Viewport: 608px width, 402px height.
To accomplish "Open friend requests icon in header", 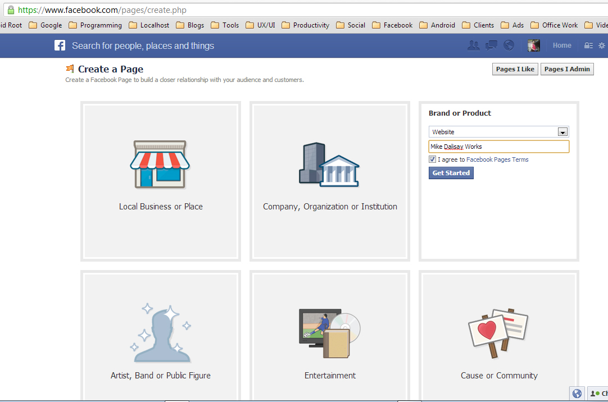I will click(x=473, y=45).
